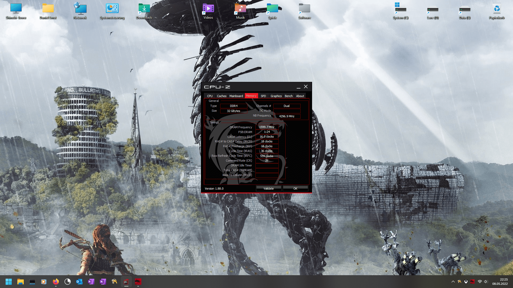
Task: Open Outlook from the taskbar
Action: point(79,282)
